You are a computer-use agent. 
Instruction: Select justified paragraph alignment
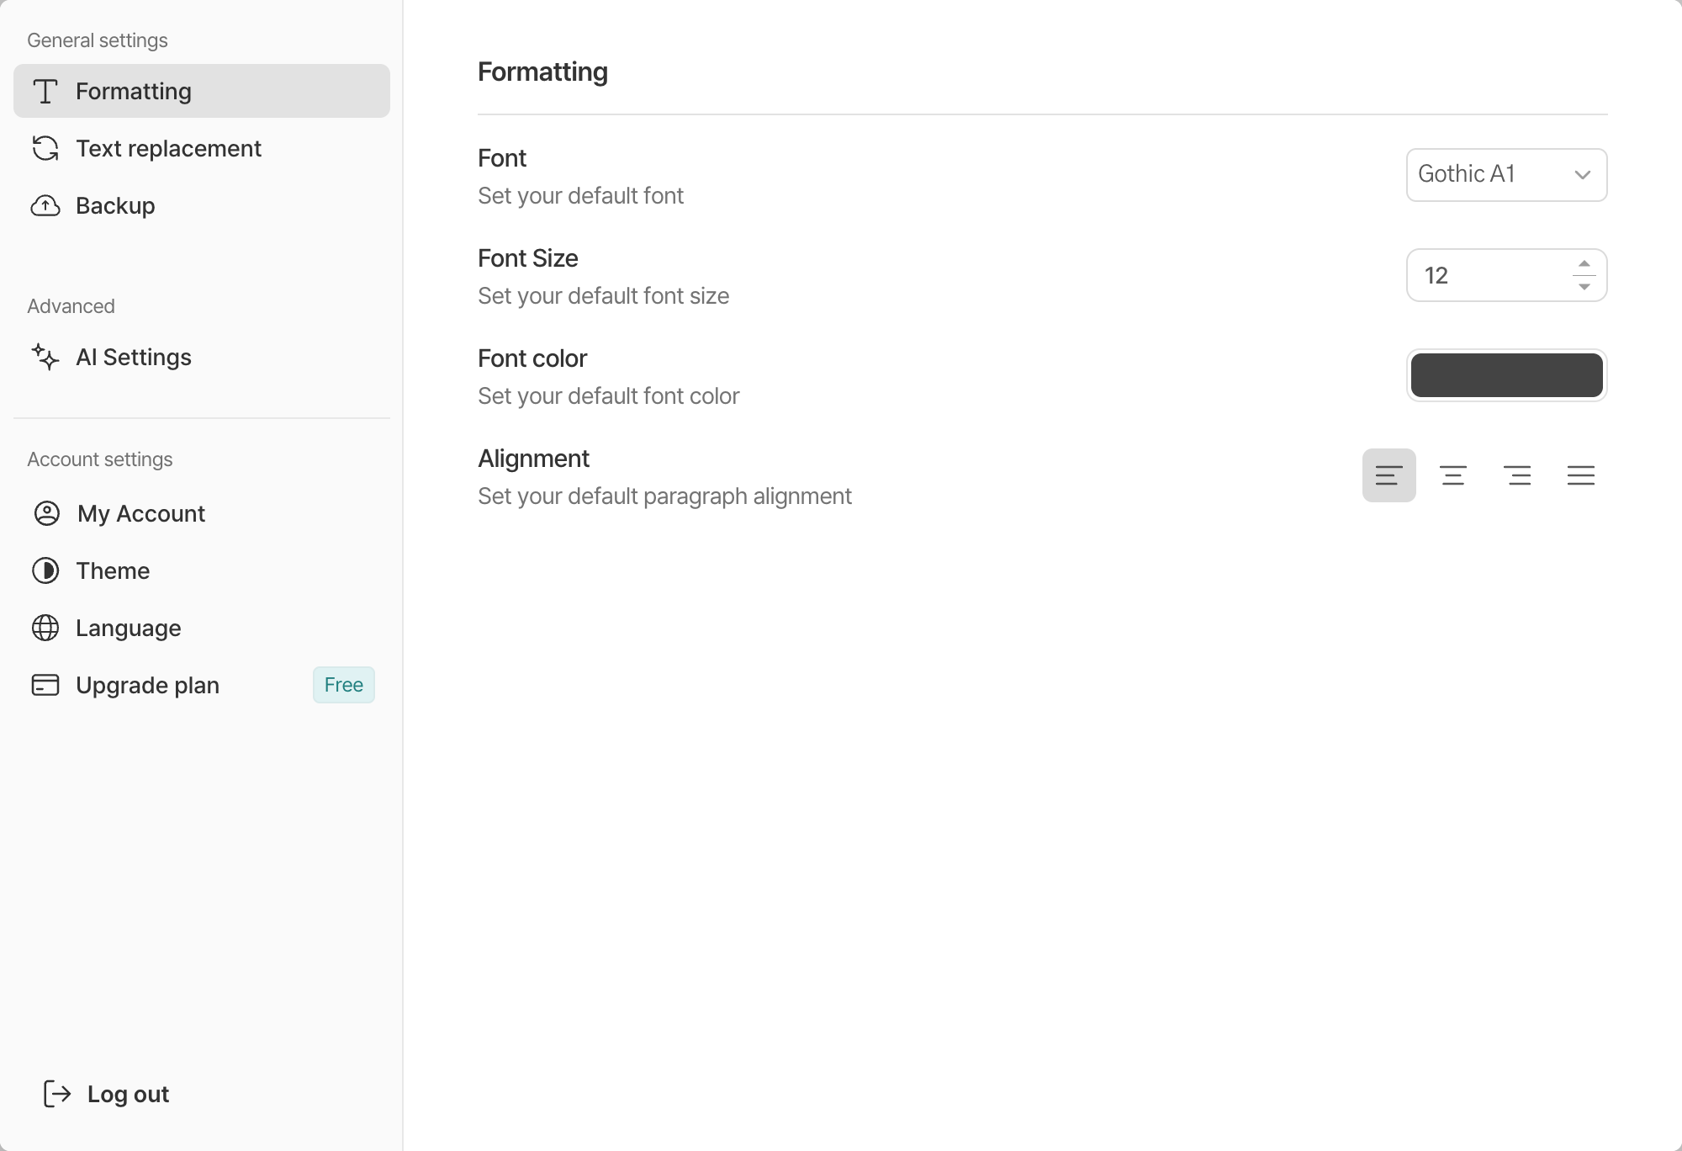[1581, 475]
